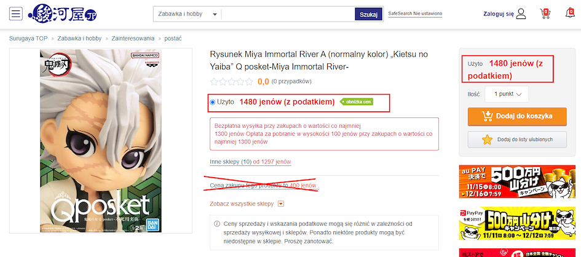This screenshot has height=257, width=581.
Task: Click the 0,0 rating score
Action: click(x=263, y=82)
